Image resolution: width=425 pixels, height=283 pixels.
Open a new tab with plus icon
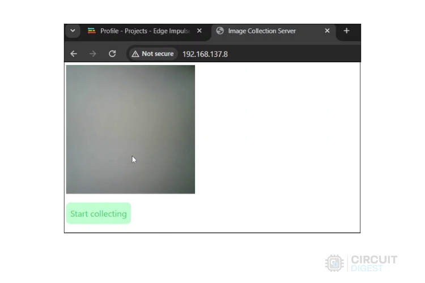(x=346, y=31)
